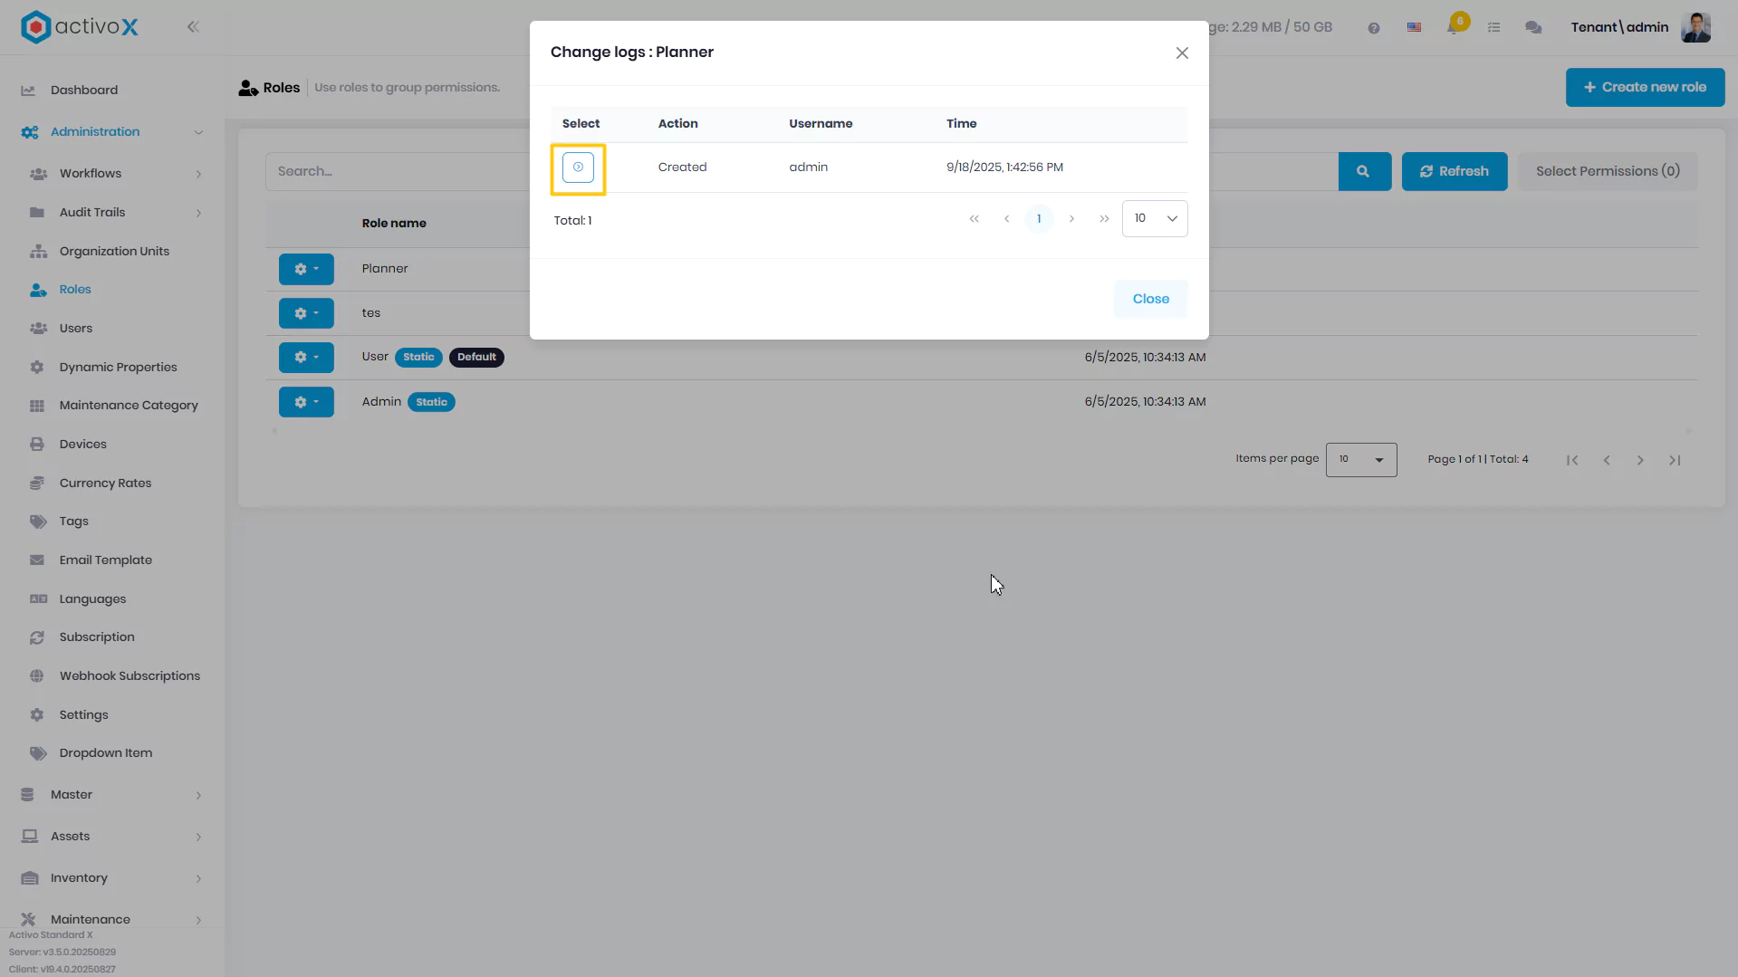This screenshot has height=977, width=1738.
Task: Sort by Role name column header
Action: click(x=394, y=224)
